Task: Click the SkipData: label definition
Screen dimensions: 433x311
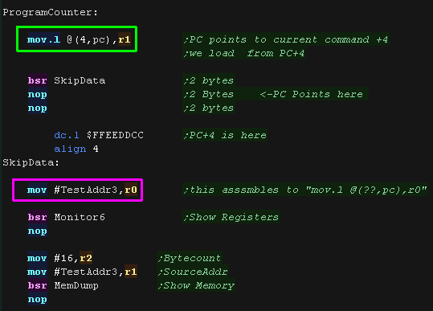Action: 31,162
